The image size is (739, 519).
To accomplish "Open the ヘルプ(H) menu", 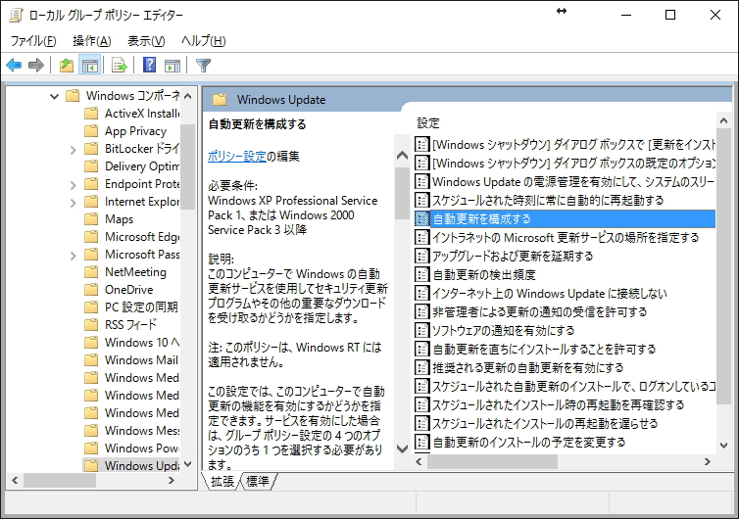I will pyautogui.click(x=204, y=41).
